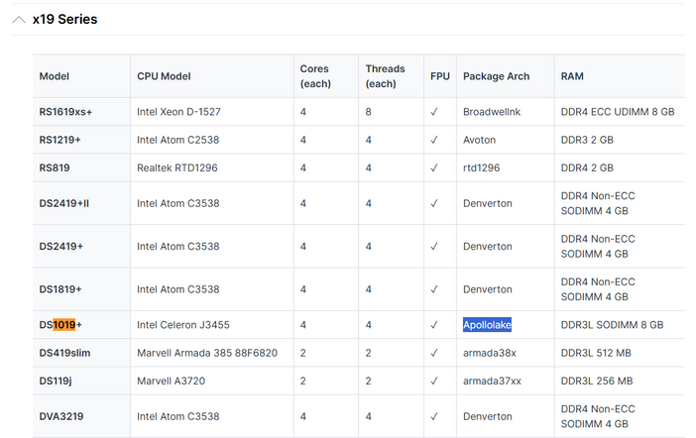Click Denverton in the DS2419+ row
The image size is (696, 438).
point(488,247)
